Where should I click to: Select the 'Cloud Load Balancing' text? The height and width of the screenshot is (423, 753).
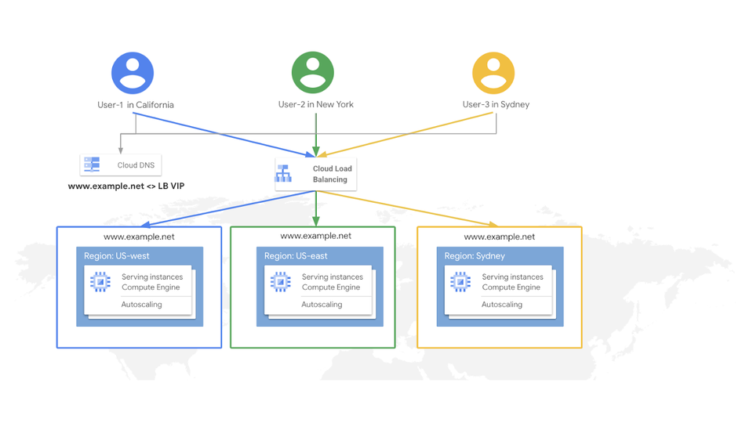(333, 174)
